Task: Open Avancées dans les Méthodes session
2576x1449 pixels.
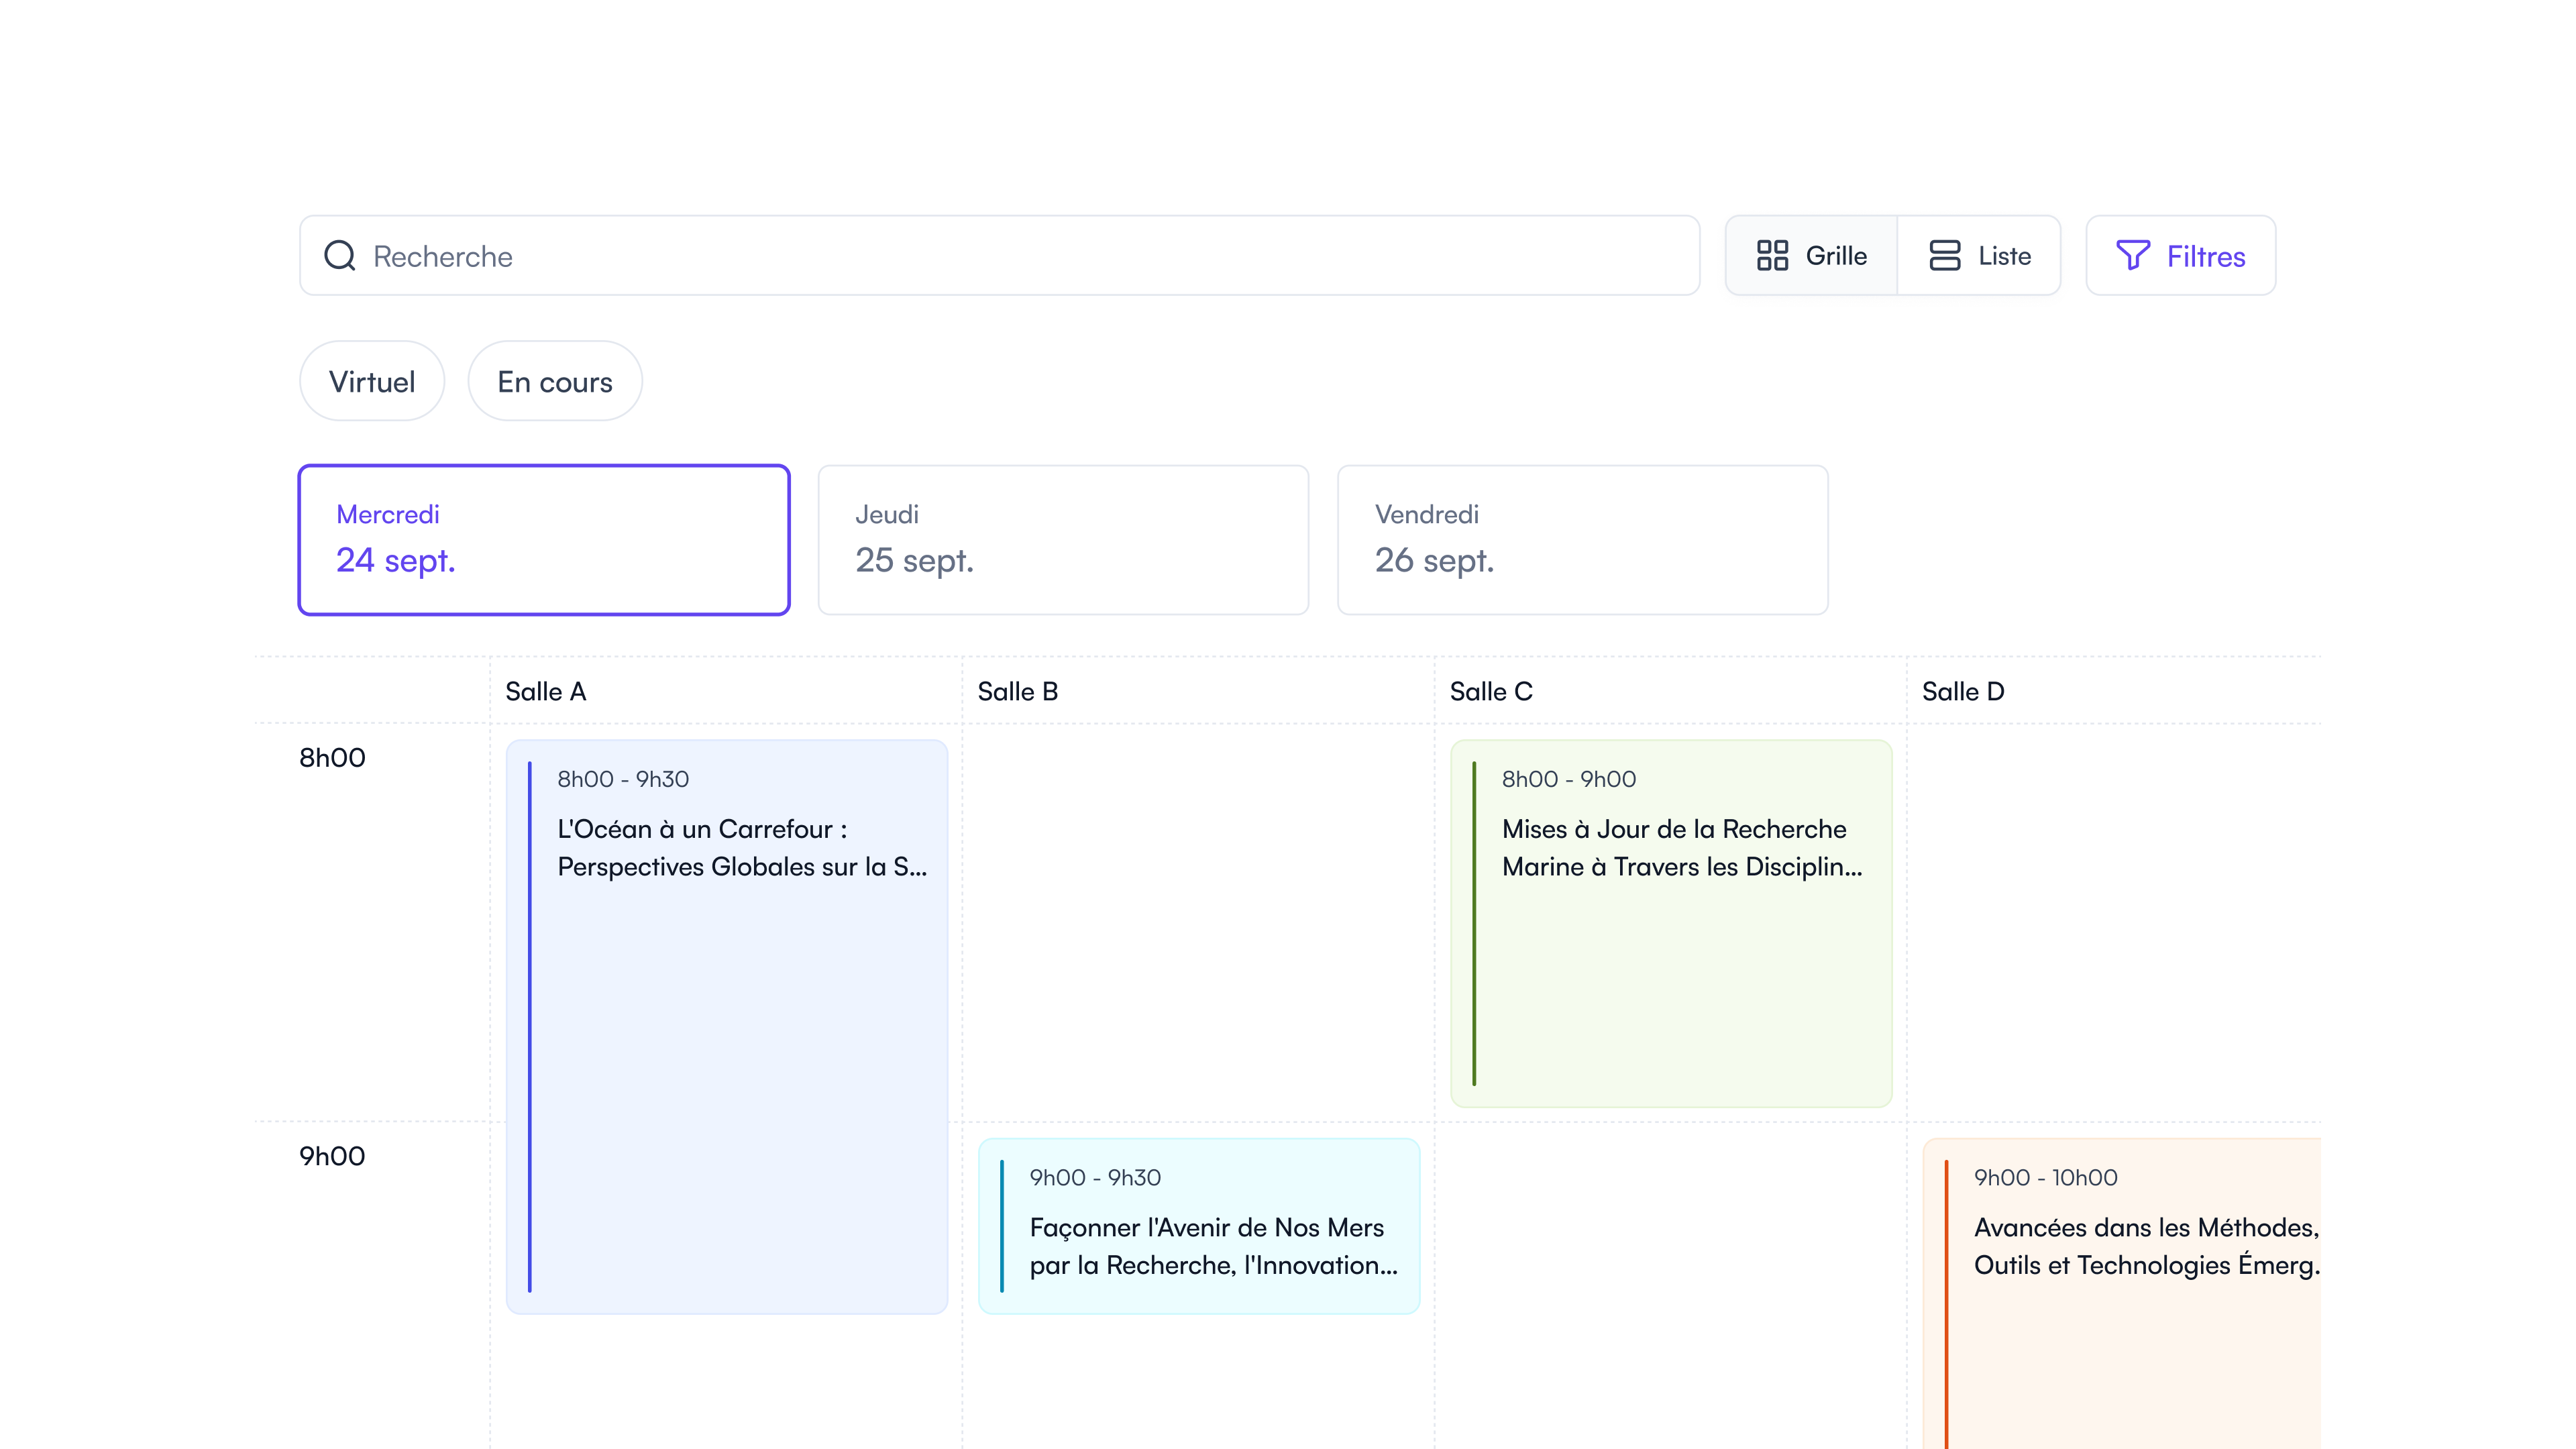Action: click(2121, 1294)
